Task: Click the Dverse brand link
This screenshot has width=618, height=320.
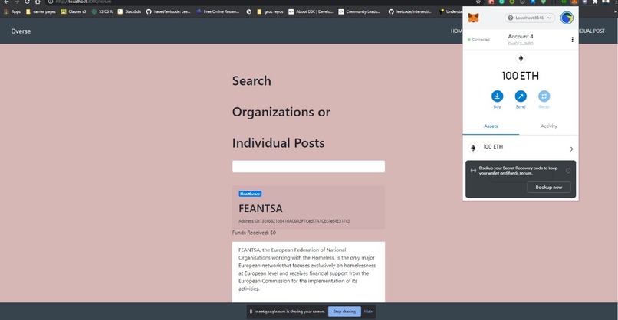Action: click(x=21, y=31)
